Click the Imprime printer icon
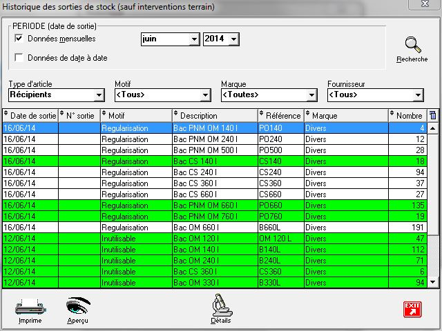Screen dimensions: 442x331 (30, 305)
